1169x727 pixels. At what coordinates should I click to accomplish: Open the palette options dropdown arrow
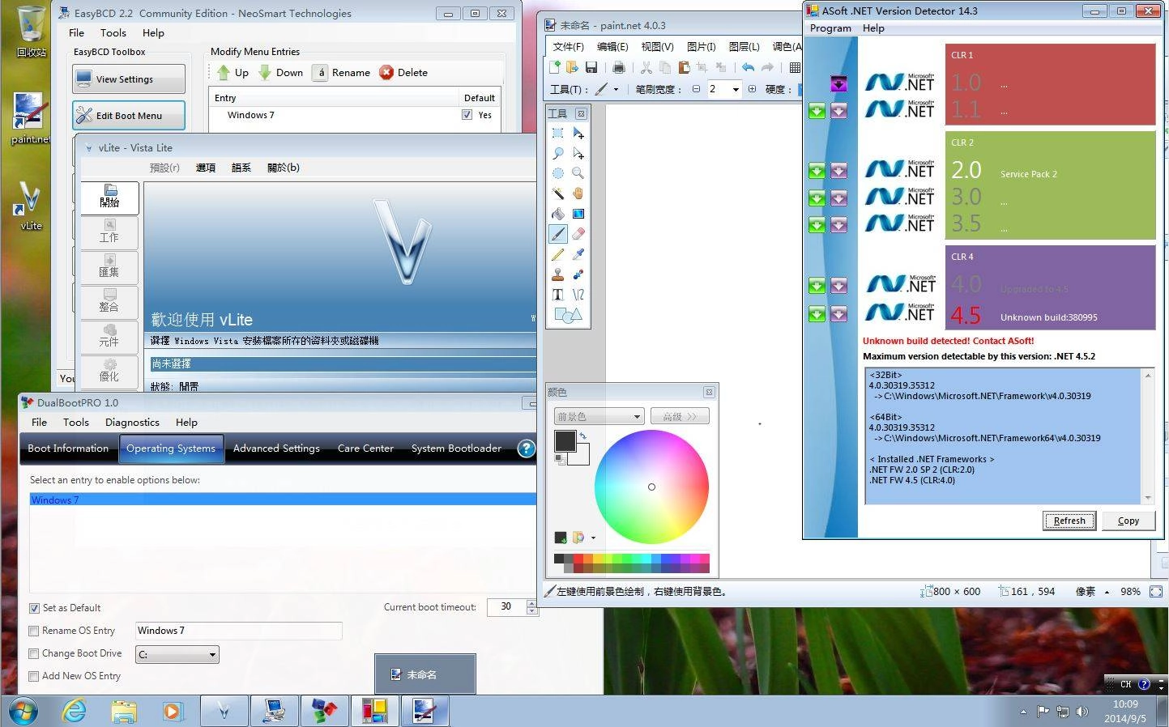click(593, 538)
